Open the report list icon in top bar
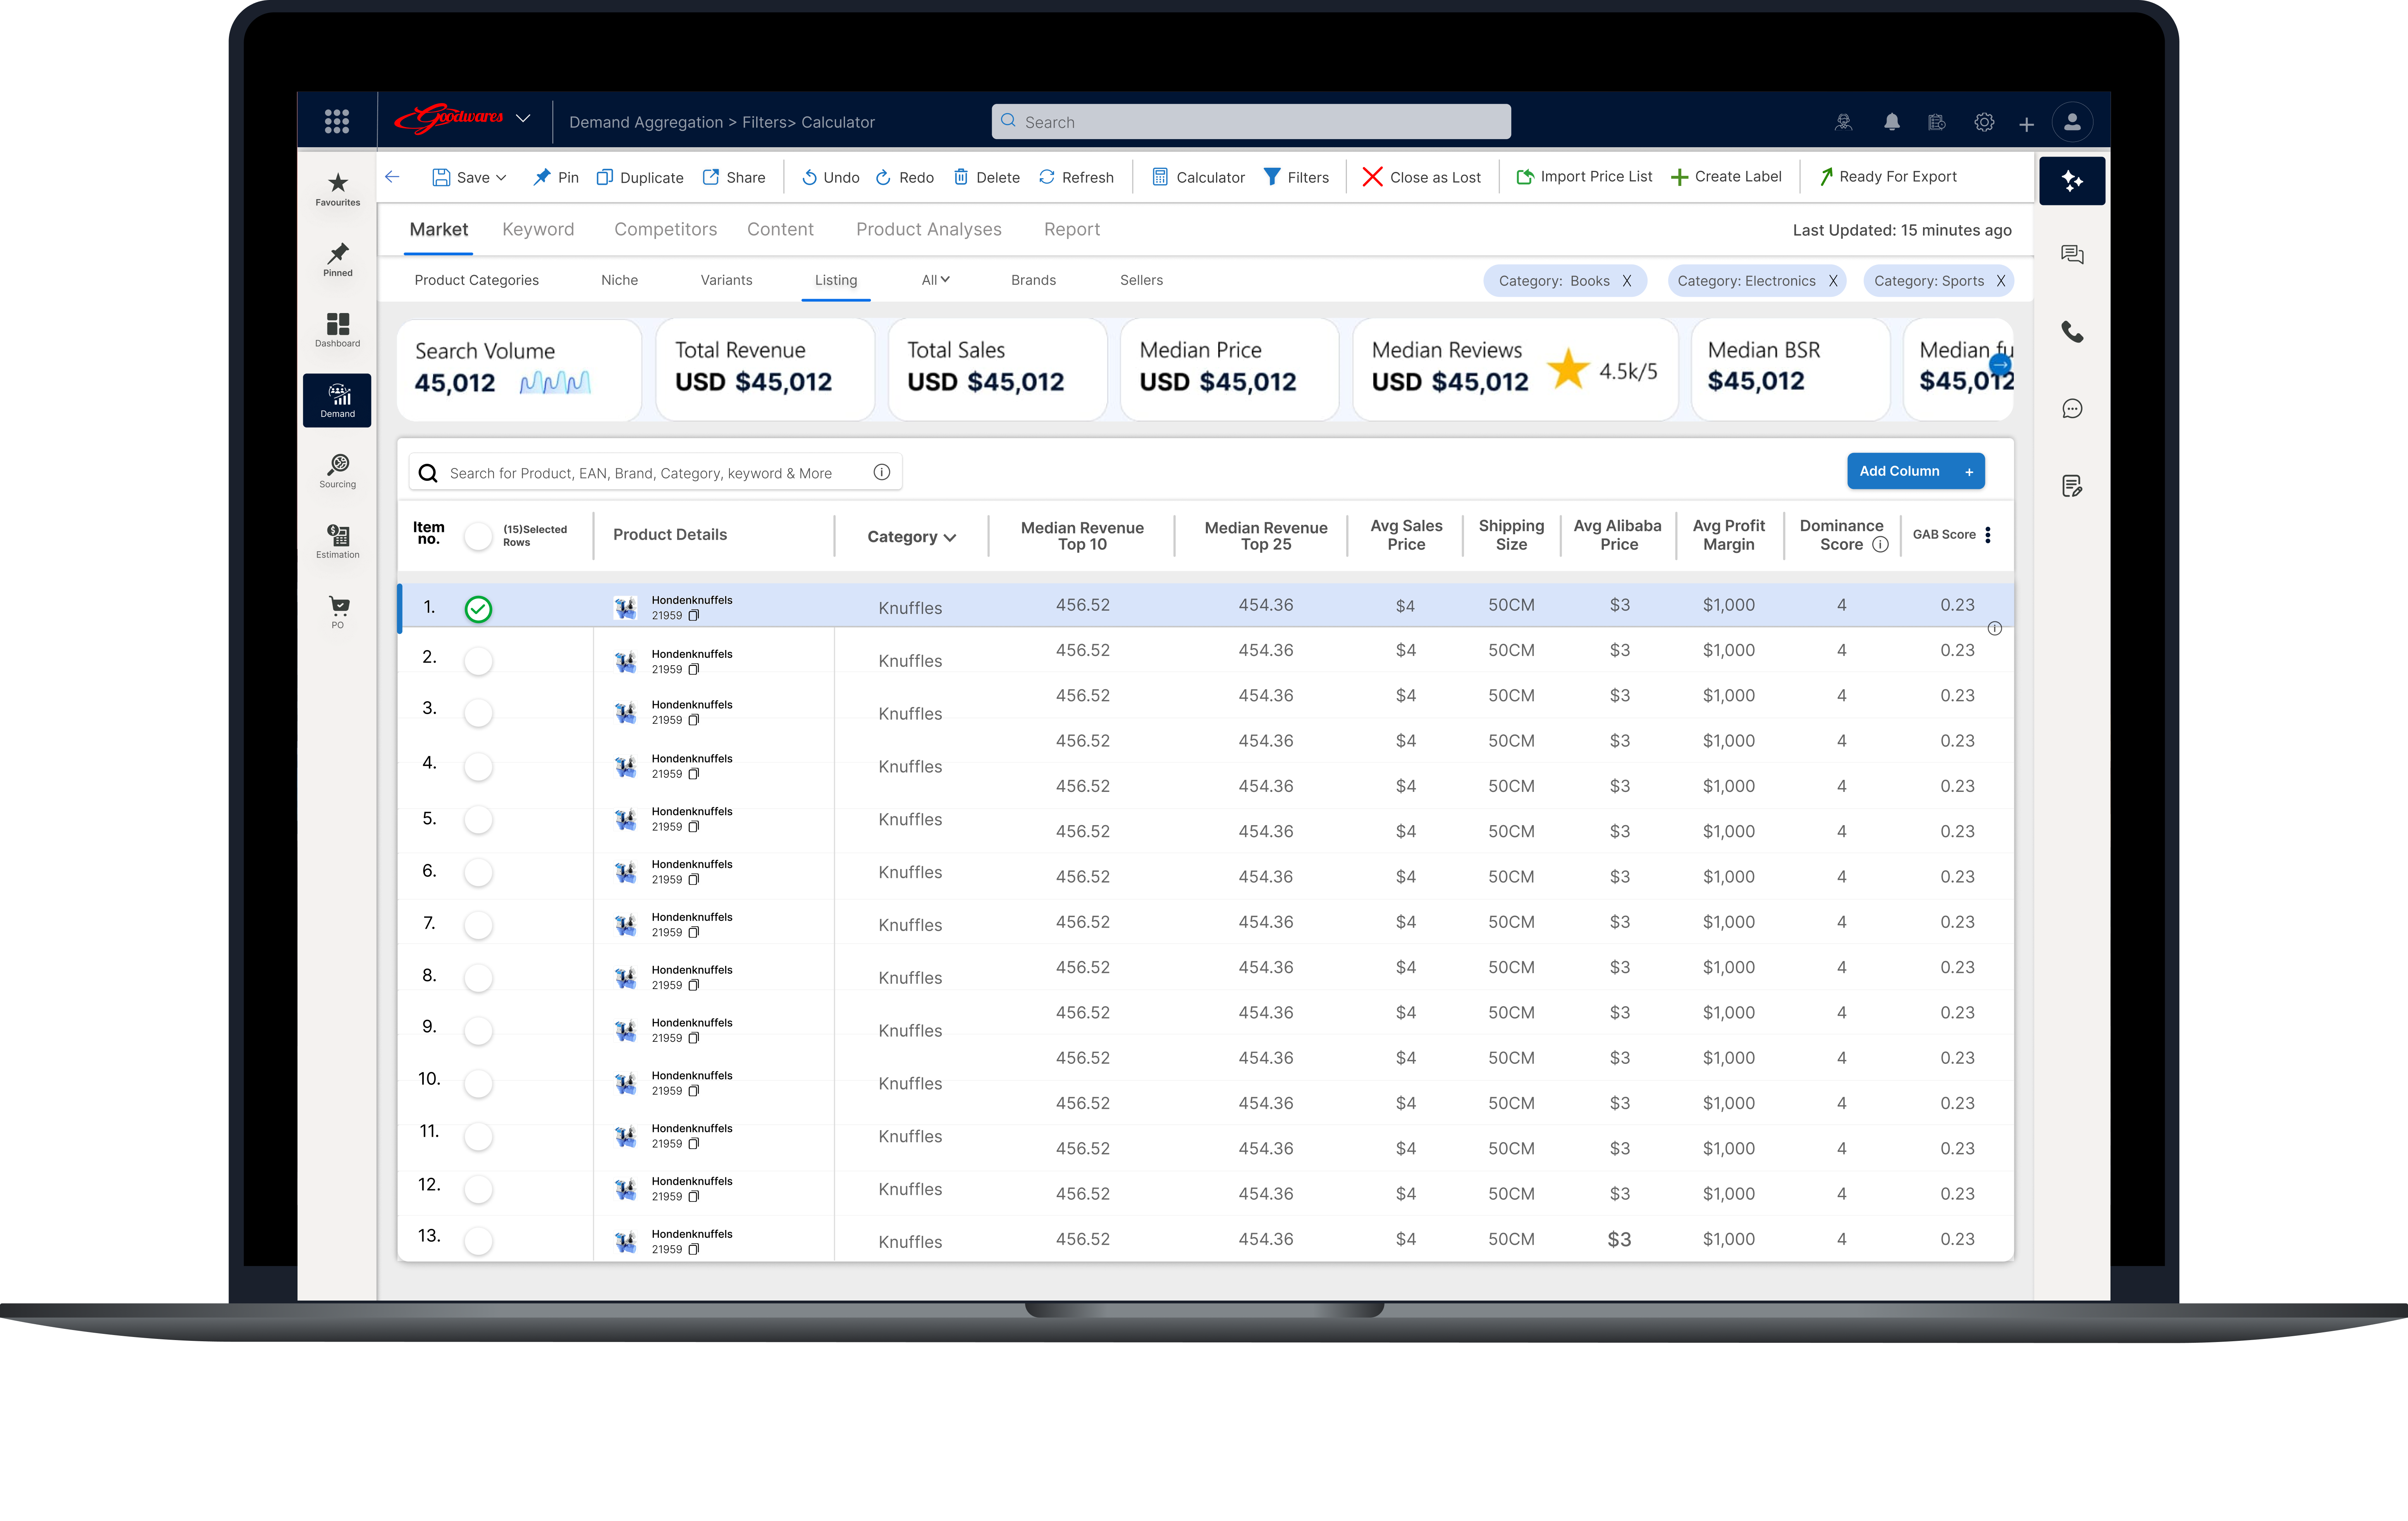 click(1937, 122)
